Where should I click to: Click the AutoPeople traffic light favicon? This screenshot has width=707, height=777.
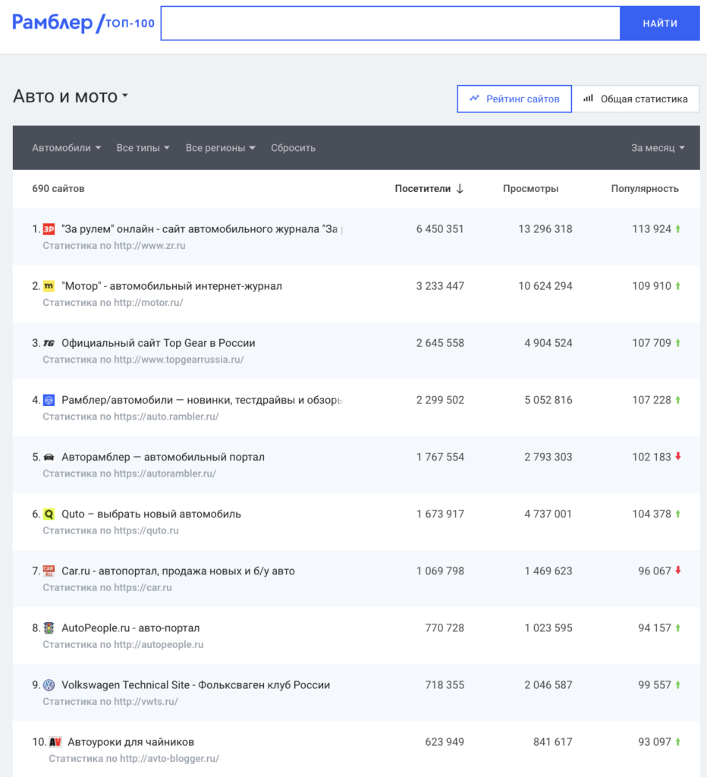click(x=49, y=628)
